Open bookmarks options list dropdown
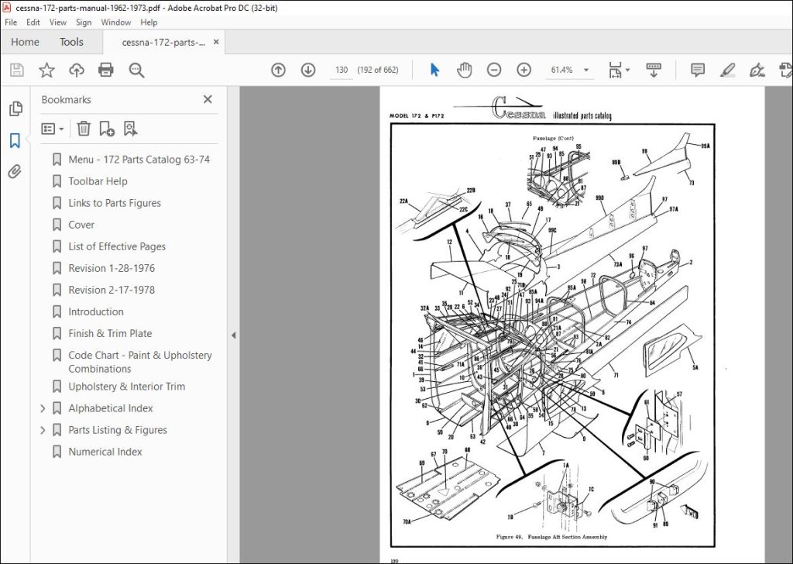Image resolution: width=793 pixels, height=564 pixels. tap(53, 129)
